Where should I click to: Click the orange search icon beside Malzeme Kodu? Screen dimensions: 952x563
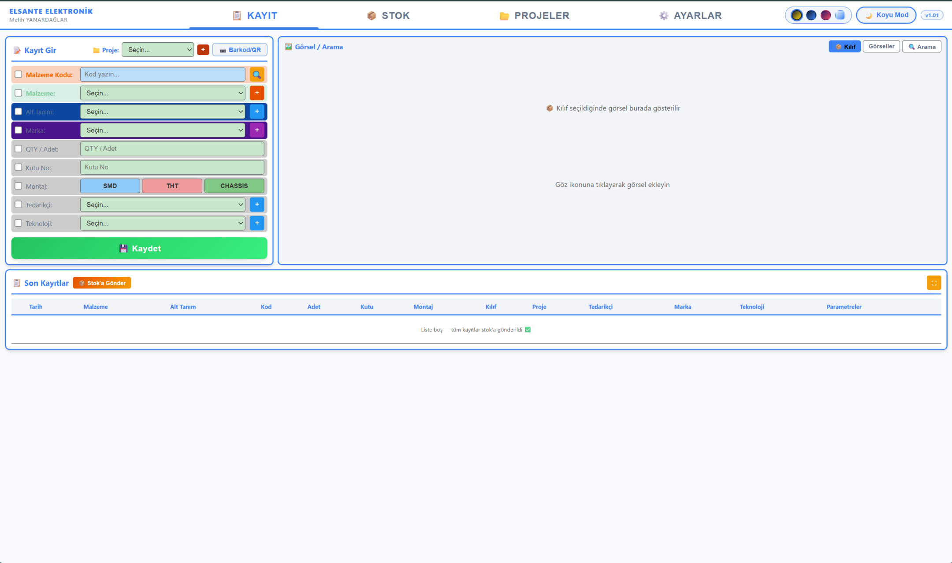point(257,75)
